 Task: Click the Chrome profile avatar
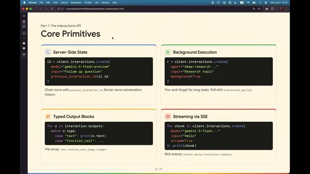tap(281, 9)
